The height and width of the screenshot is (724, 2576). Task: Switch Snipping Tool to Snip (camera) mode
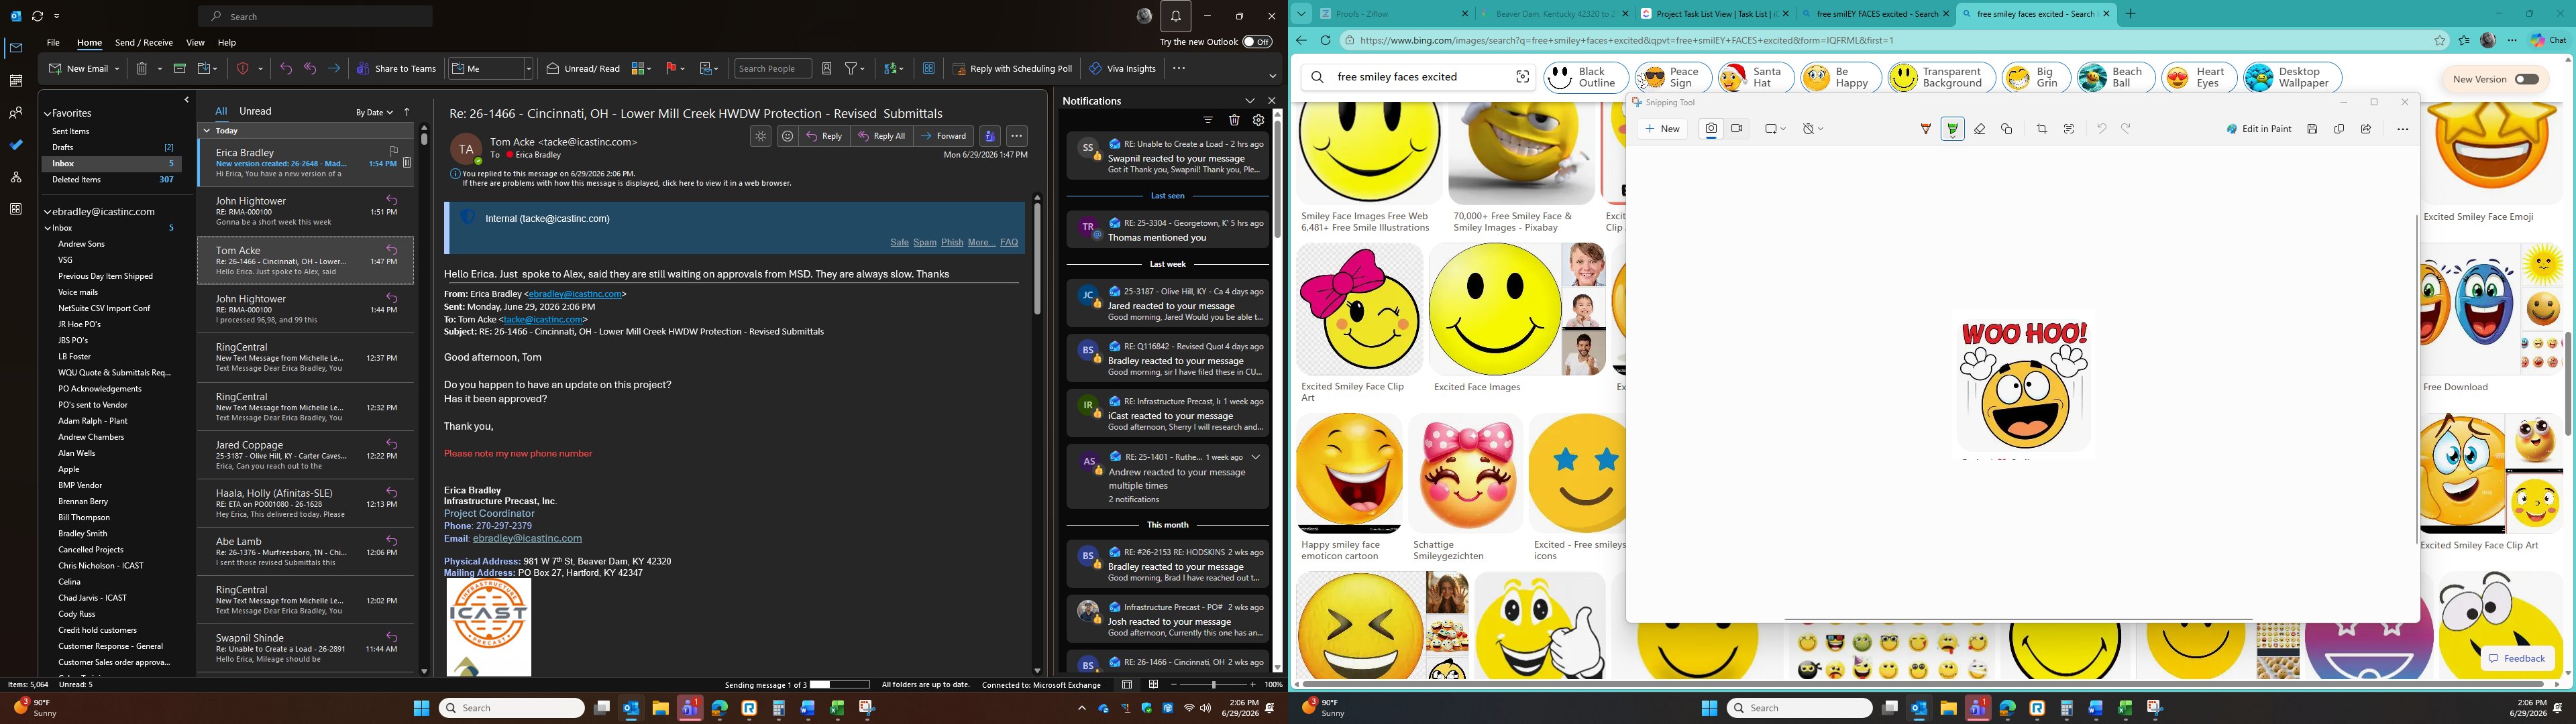[x=1711, y=129]
